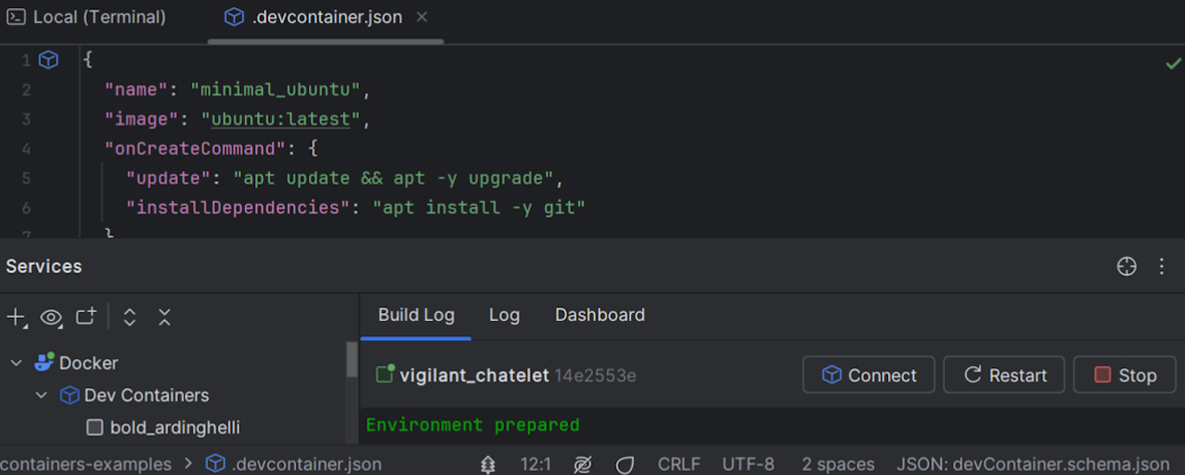
Task: Click the green inspection checkmark icon
Action: (x=1173, y=64)
